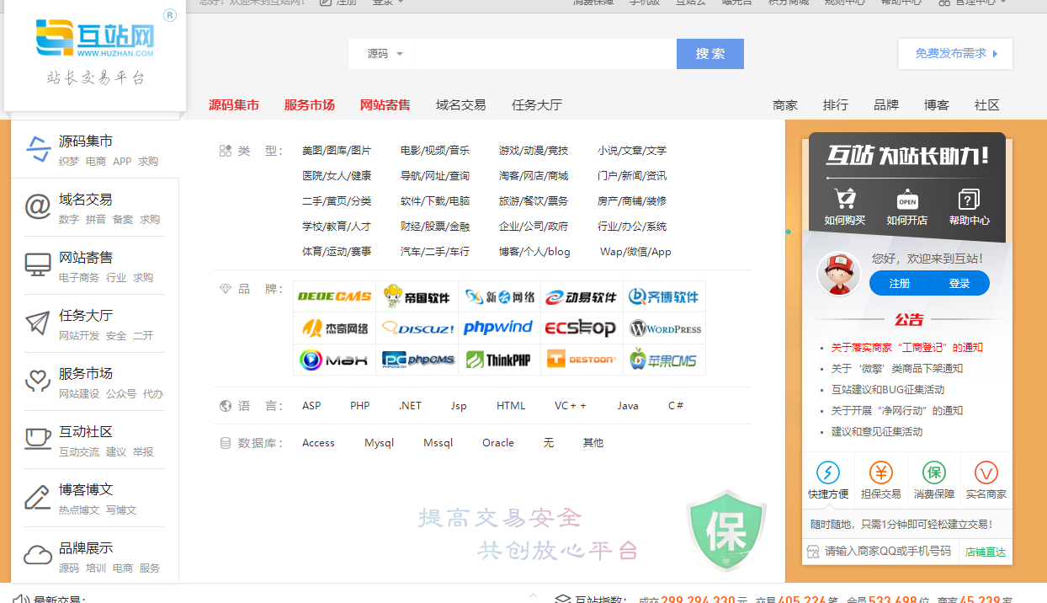Select the phpwind brand logo
The width and height of the screenshot is (1047, 603).
499,328
